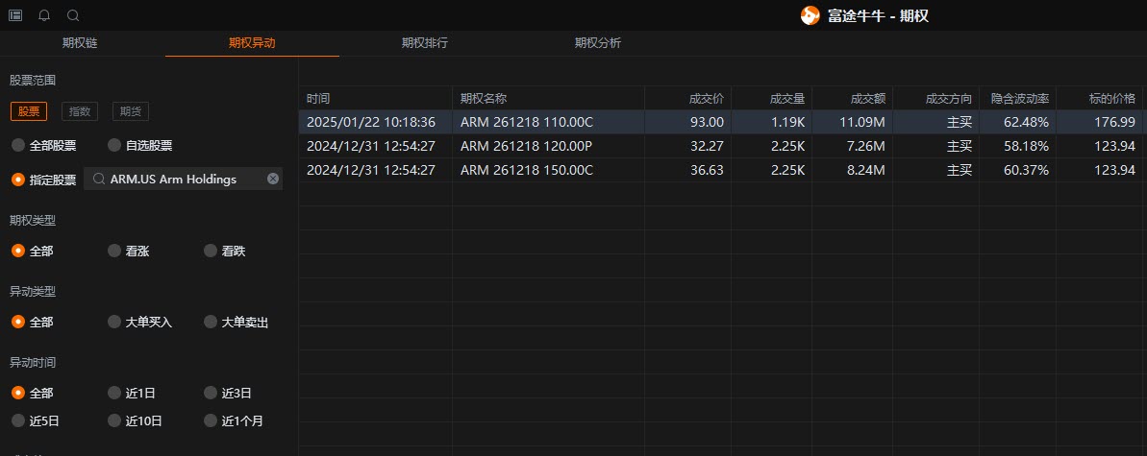Filter by 大单买入 unusual type
The height and width of the screenshot is (456, 1147).
click(140, 322)
